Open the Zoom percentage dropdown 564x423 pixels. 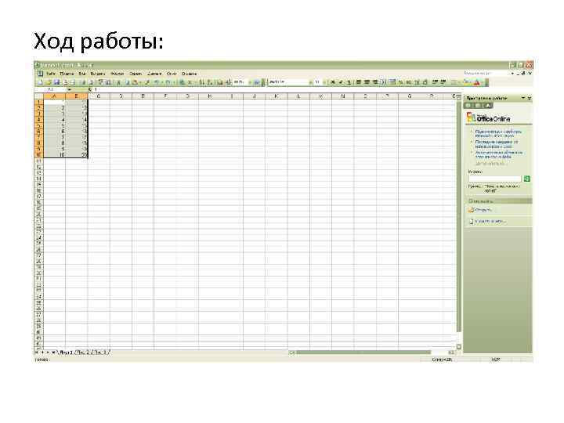(250, 82)
